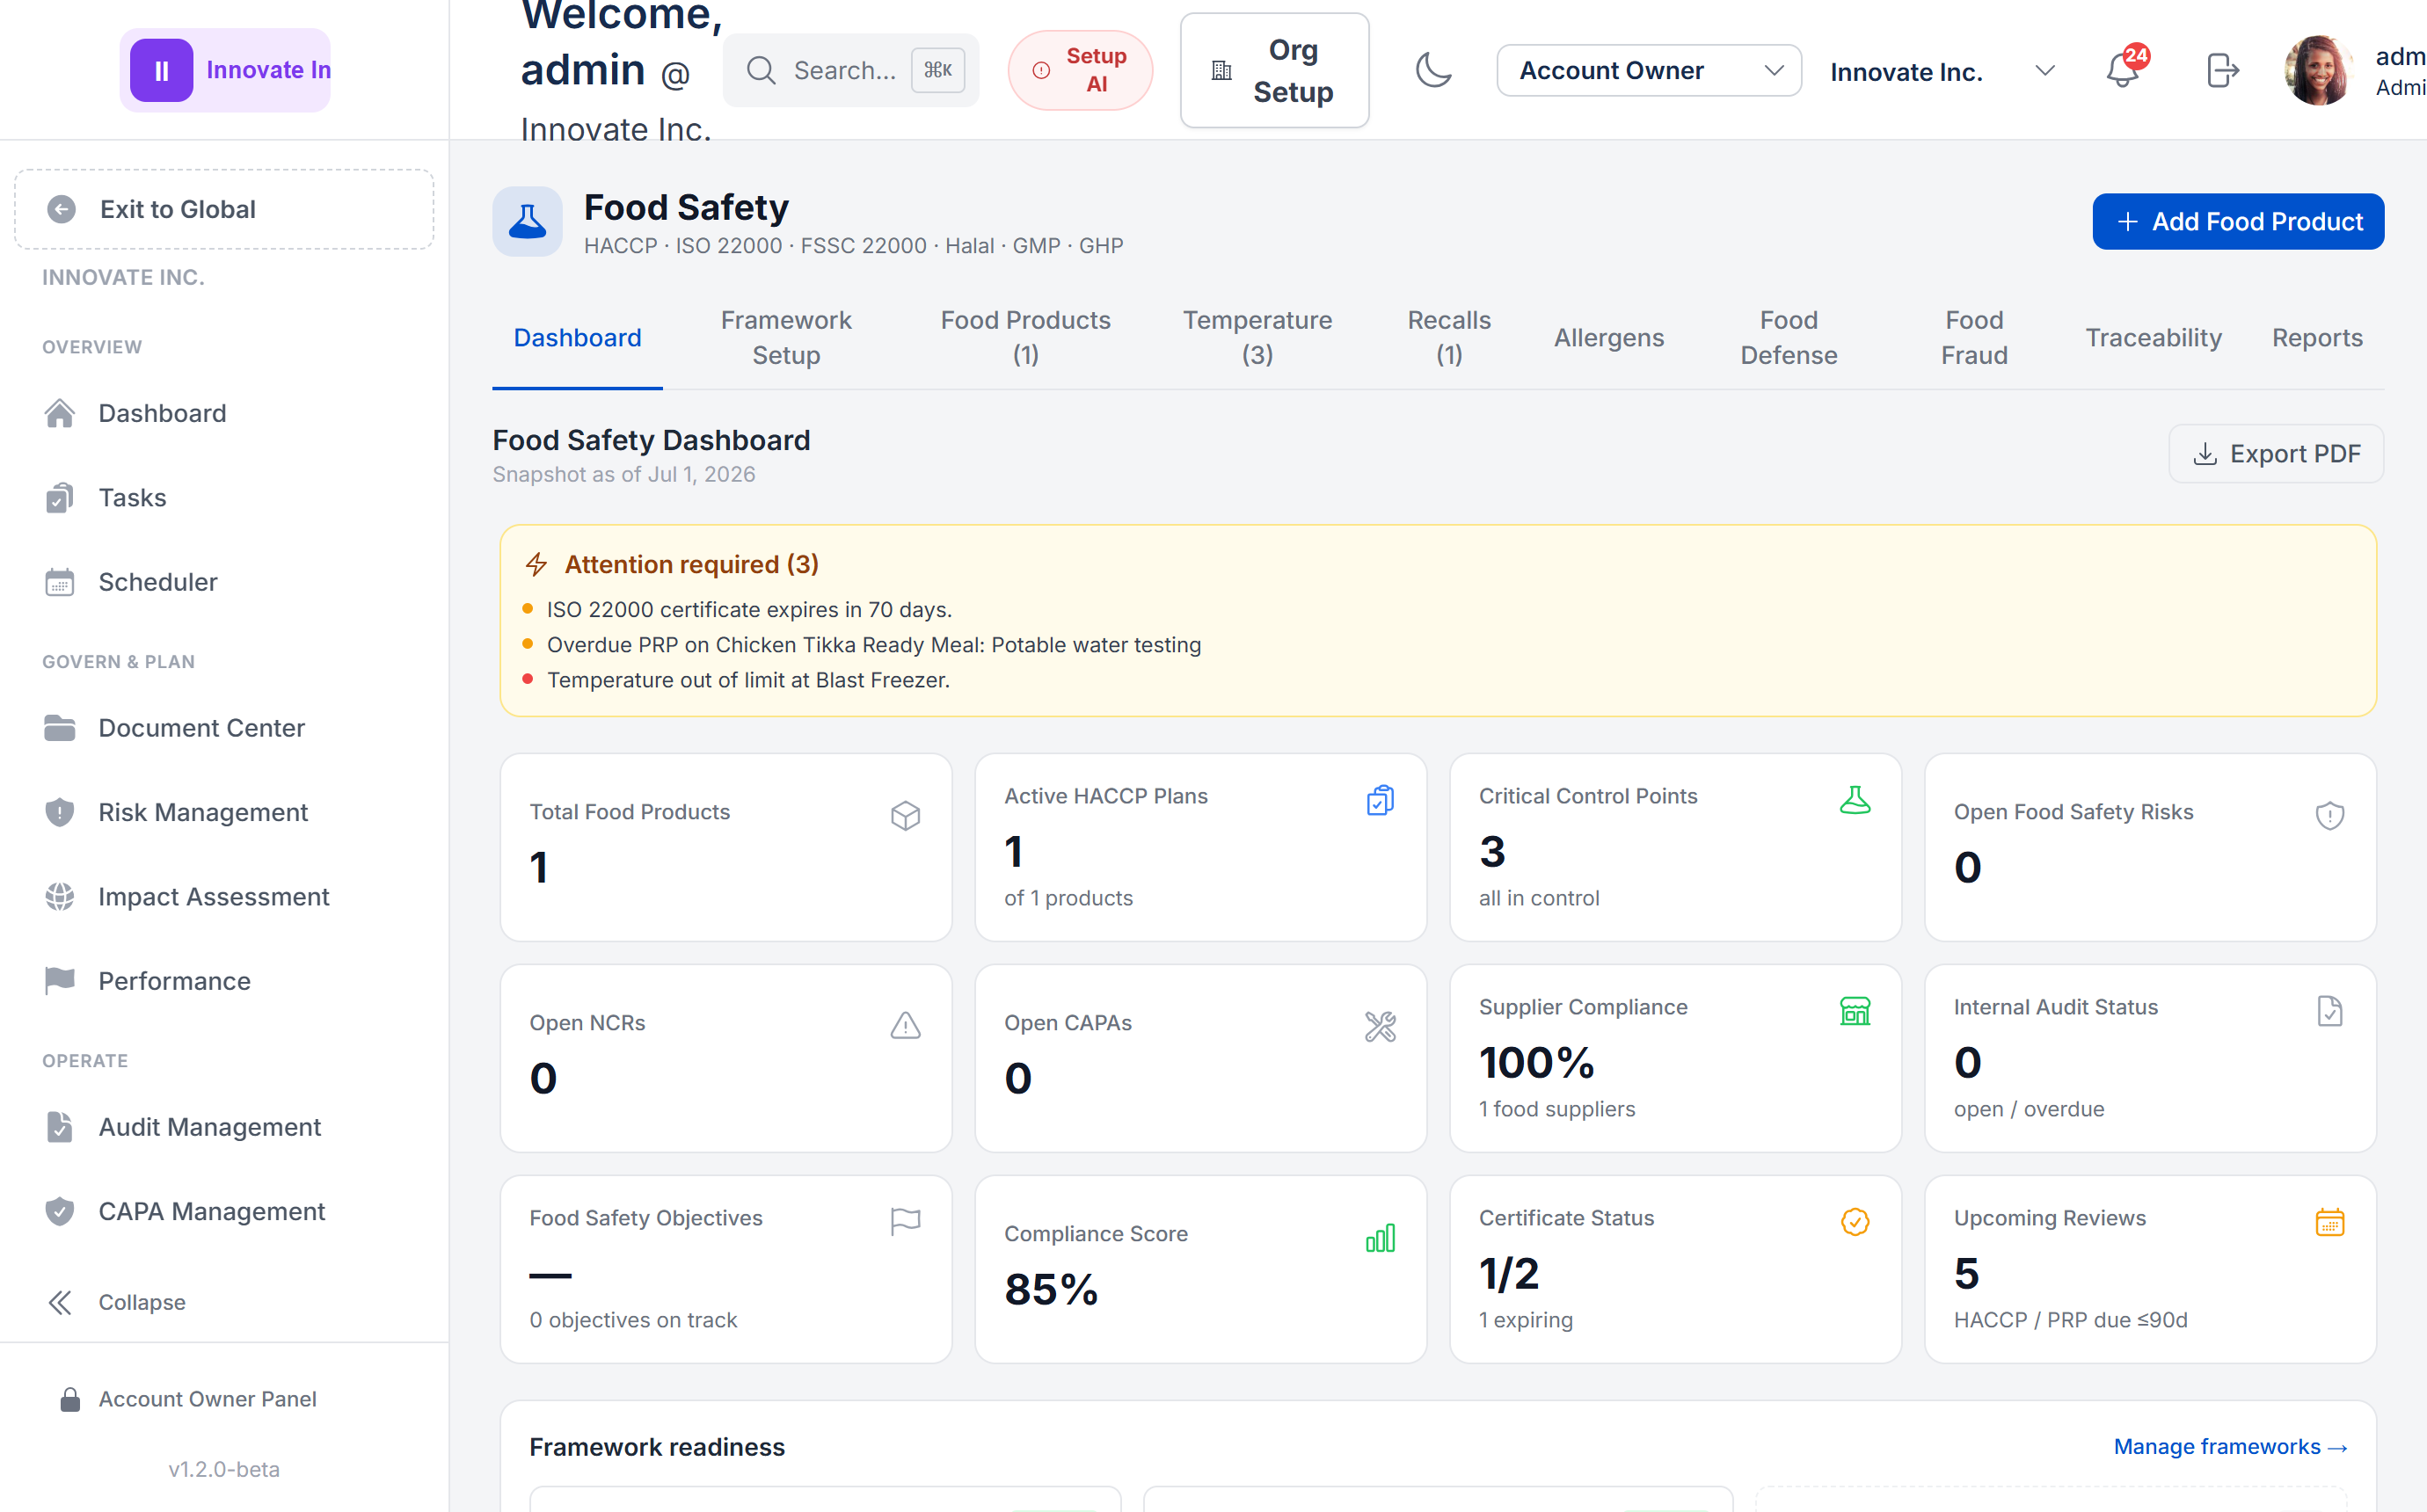Image resolution: width=2427 pixels, height=1512 pixels.
Task: Click the logout arrow icon in header
Action: (2222, 70)
